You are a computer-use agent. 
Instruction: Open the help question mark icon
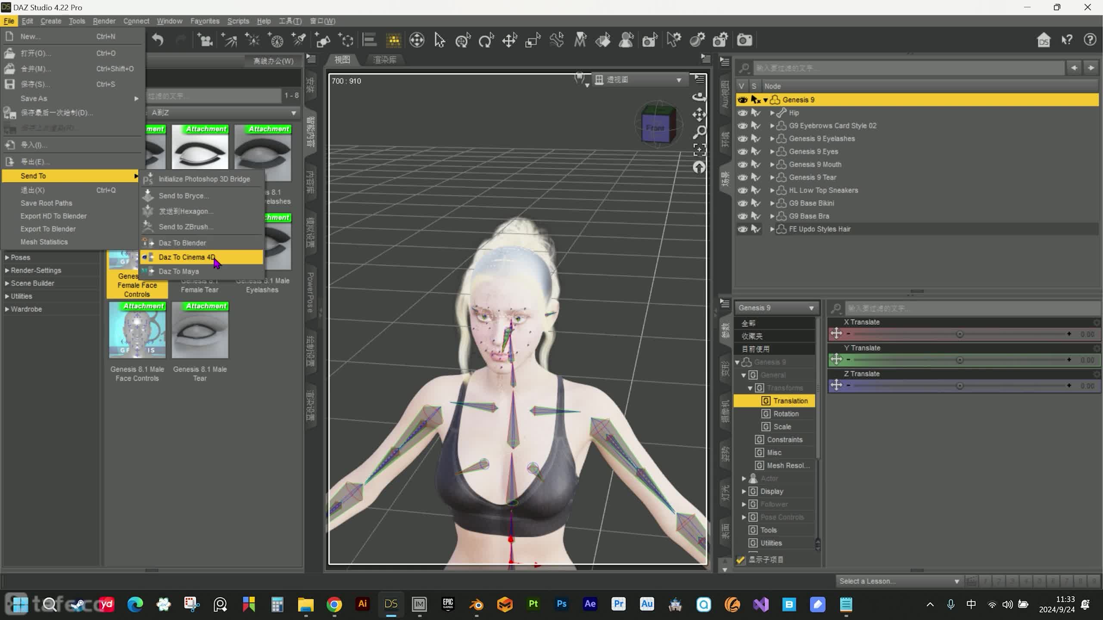pos(1090,40)
